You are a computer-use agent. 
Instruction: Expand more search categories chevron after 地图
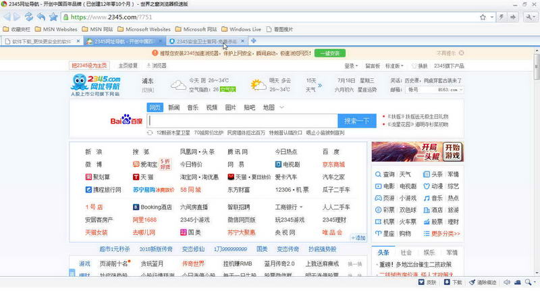coord(281,107)
